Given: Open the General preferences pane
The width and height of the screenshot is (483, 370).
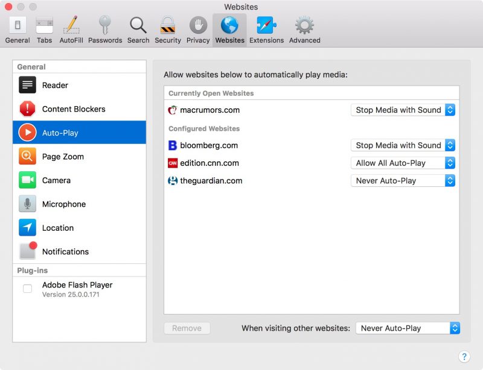Looking at the screenshot, I should coord(18,30).
